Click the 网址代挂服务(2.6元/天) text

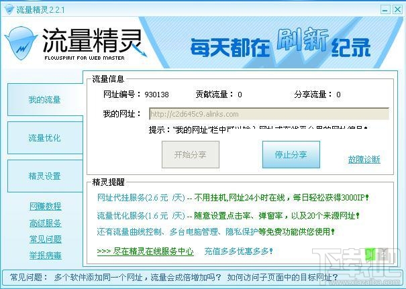click(141, 198)
